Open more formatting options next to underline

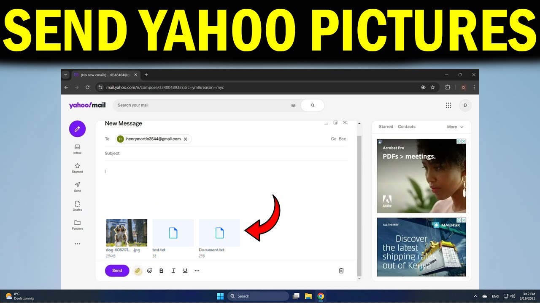(197, 271)
